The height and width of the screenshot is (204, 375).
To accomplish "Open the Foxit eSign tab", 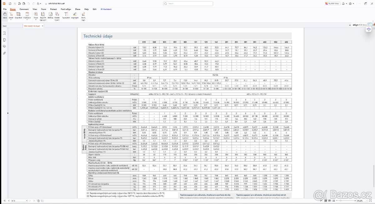I will [66, 9].
